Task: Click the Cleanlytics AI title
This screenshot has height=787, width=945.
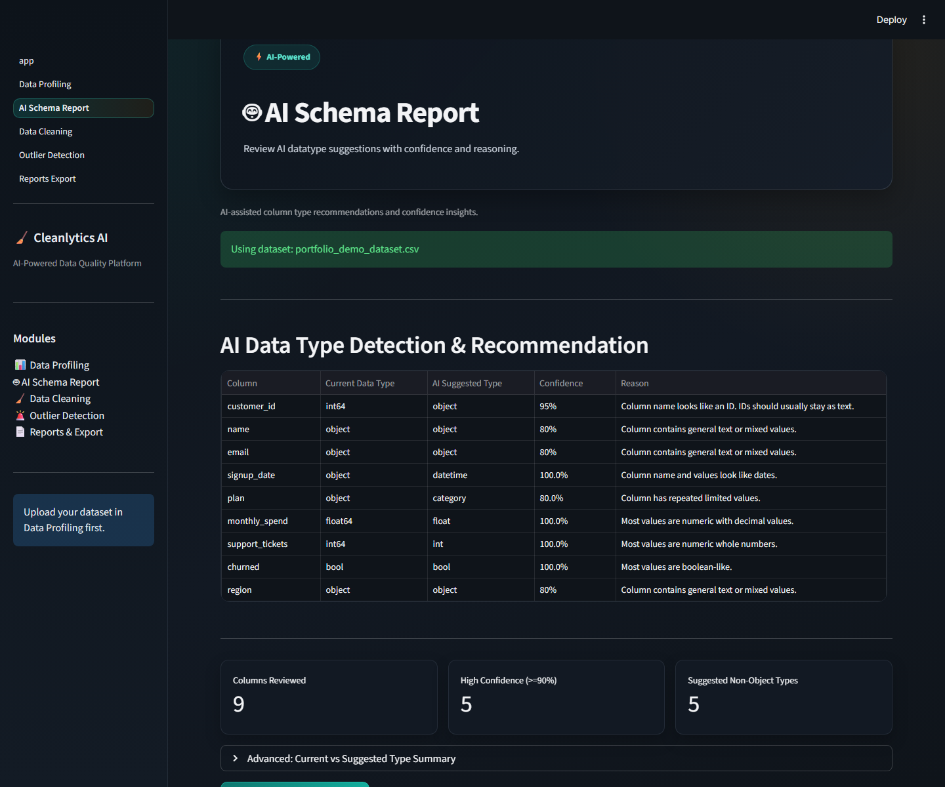Action: click(71, 238)
